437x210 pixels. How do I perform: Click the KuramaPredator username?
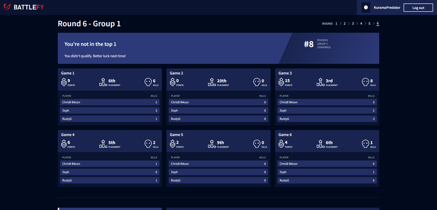[x=387, y=8]
